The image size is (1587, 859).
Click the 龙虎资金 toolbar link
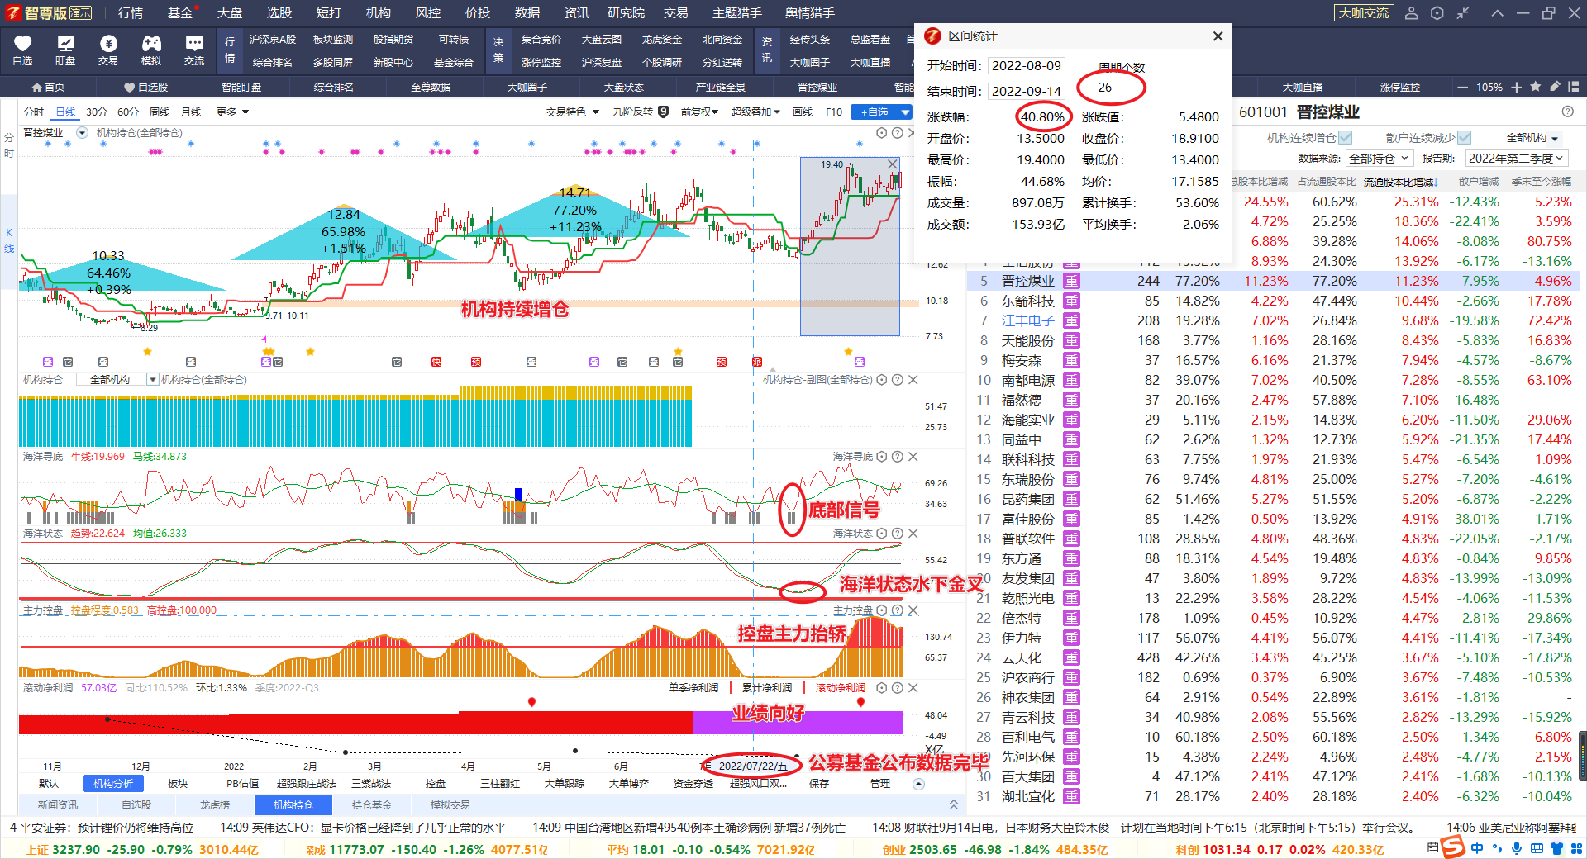coord(662,40)
